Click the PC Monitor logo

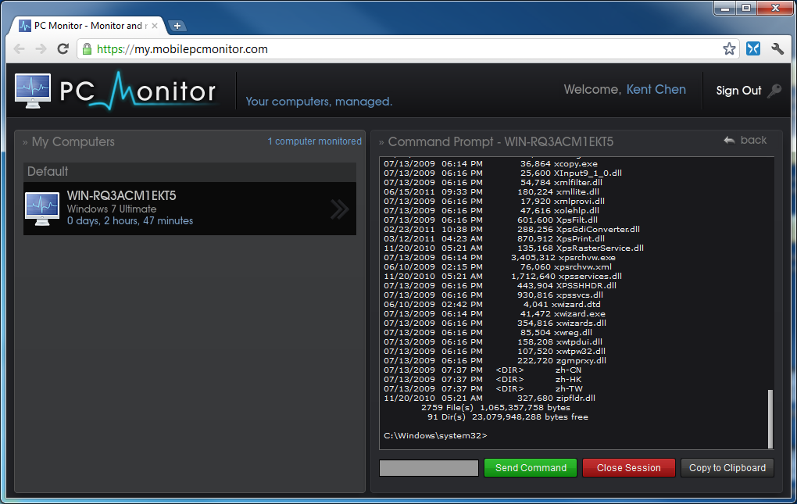(x=116, y=91)
